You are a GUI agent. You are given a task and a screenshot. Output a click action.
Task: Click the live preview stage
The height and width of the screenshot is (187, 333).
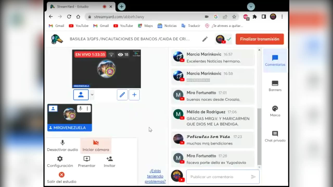click(x=106, y=69)
